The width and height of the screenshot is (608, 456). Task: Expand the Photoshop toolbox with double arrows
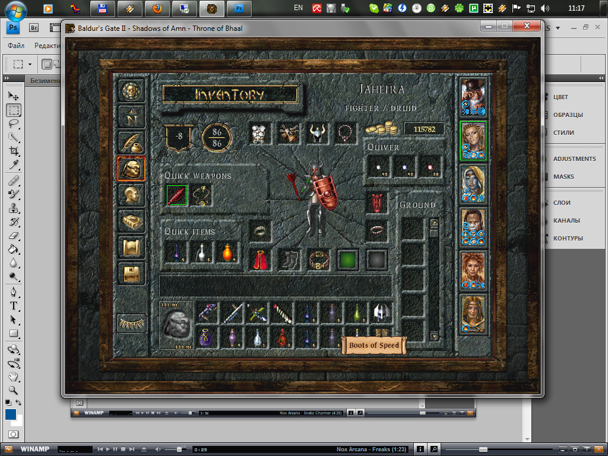tap(7, 78)
